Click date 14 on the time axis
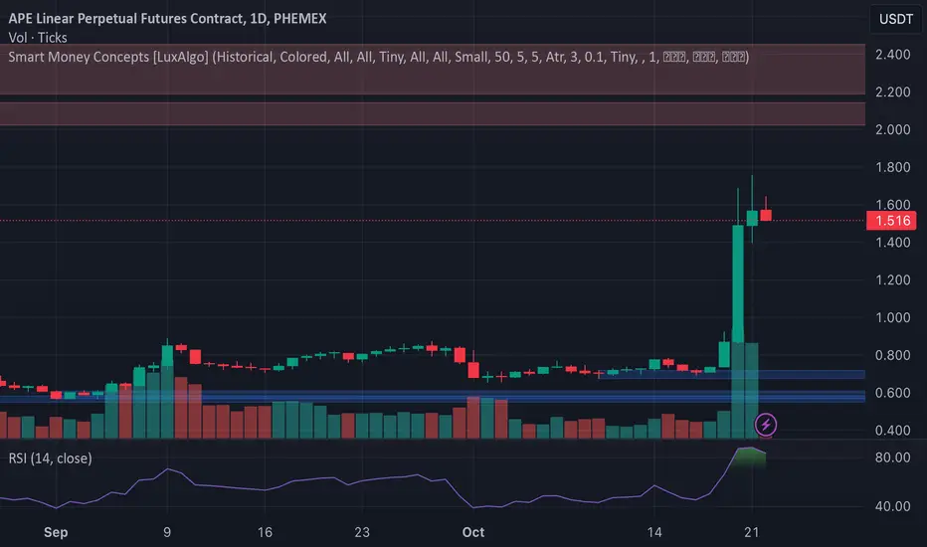This screenshot has width=927, height=547. pos(653,532)
